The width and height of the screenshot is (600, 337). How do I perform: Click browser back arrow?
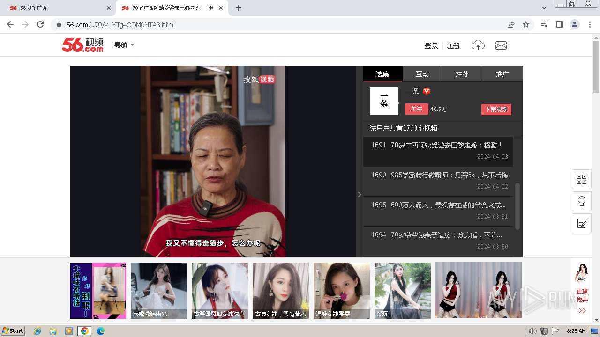tap(10, 24)
